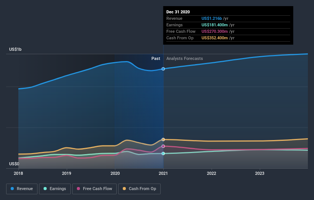This screenshot has width=314, height=200.
Task: Click the 2018 x-axis label
Action: point(18,173)
